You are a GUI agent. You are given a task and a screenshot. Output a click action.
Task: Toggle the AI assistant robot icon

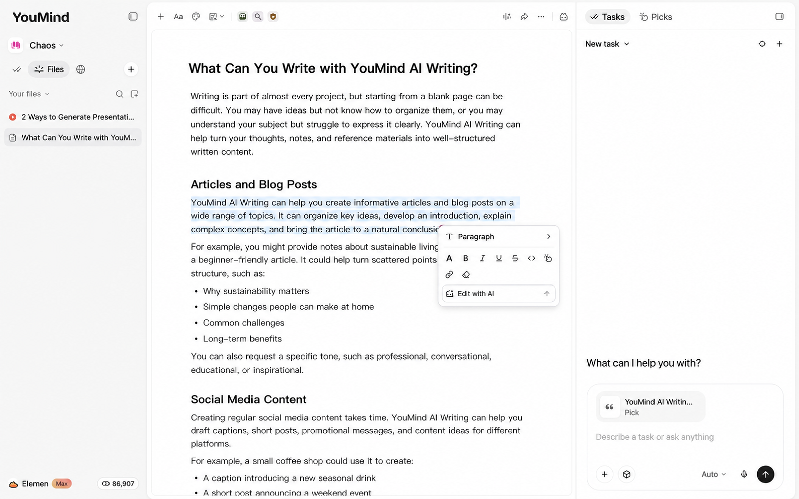tap(563, 17)
